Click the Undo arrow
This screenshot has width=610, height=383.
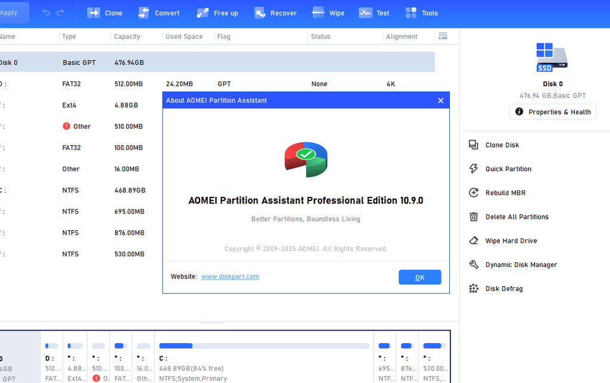click(x=46, y=12)
